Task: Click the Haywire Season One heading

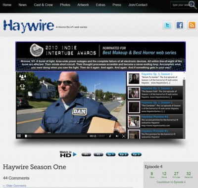Action: coord(35,167)
